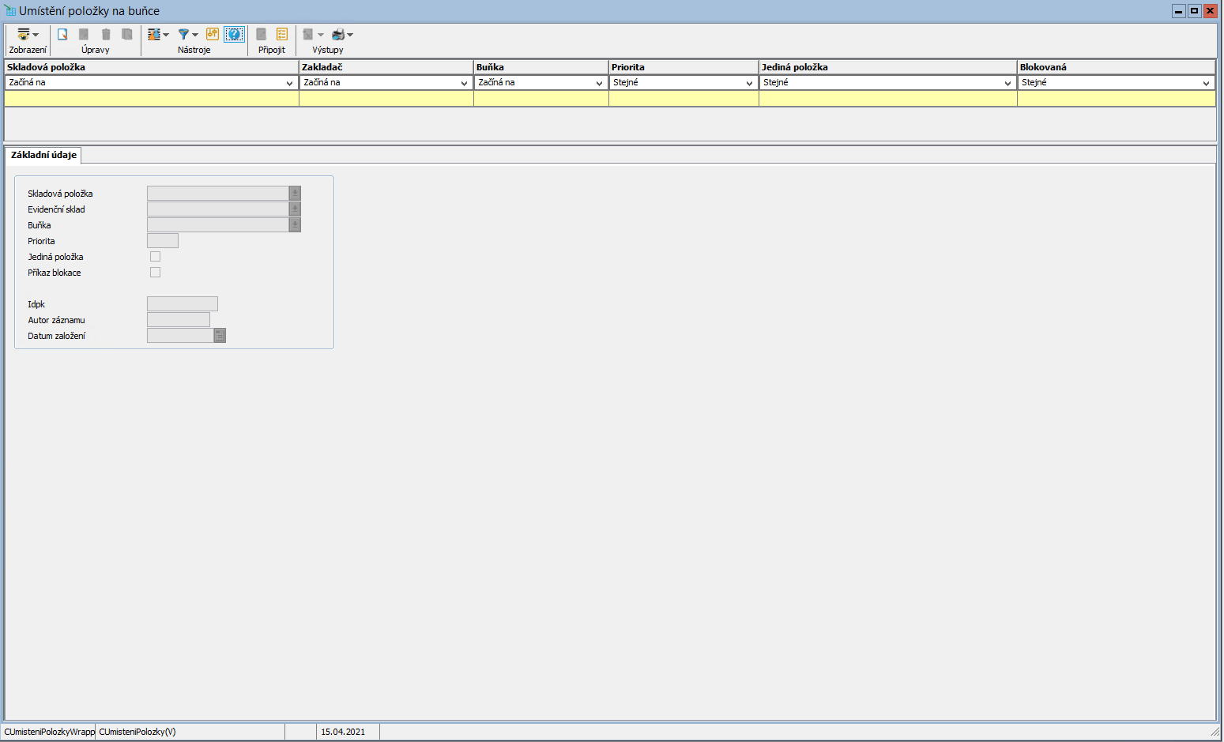Click the printer icon in Výstupy
Image resolution: width=1224 pixels, height=742 pixels.
click(338, 35)
